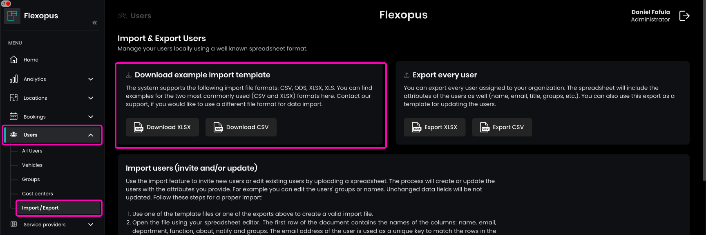The width and height of the screenshot is (706, 235).
Task: Download the XLSX import template
Action: click(162, 127)
